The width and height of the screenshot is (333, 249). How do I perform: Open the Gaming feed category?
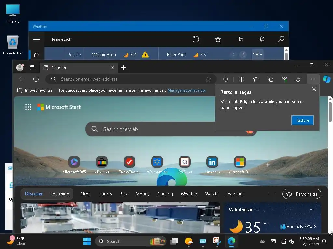165,194
